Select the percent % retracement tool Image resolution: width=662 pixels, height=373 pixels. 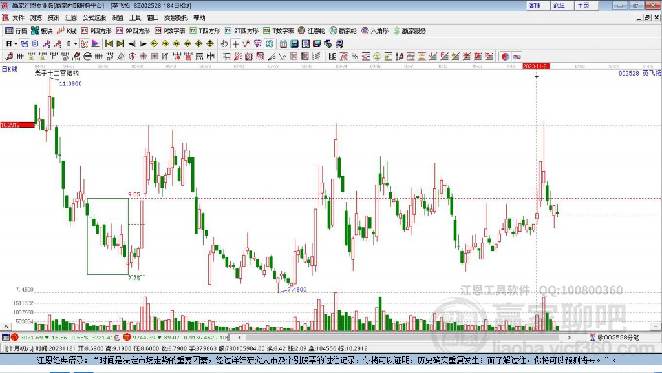pos(355,56)
